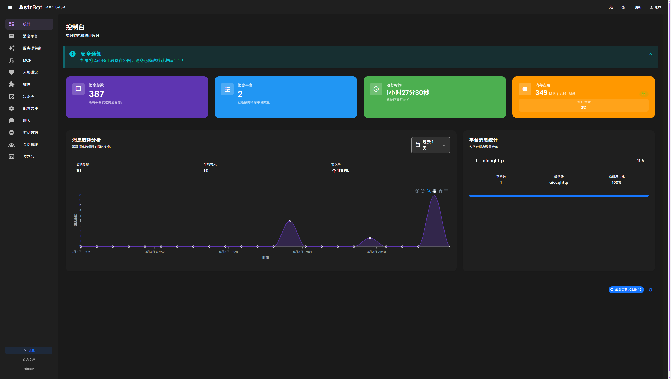Image resolution: width=671 pixels, height=379 pixels.
Task: Open the GitHub link
Action: tap(29, 369)
